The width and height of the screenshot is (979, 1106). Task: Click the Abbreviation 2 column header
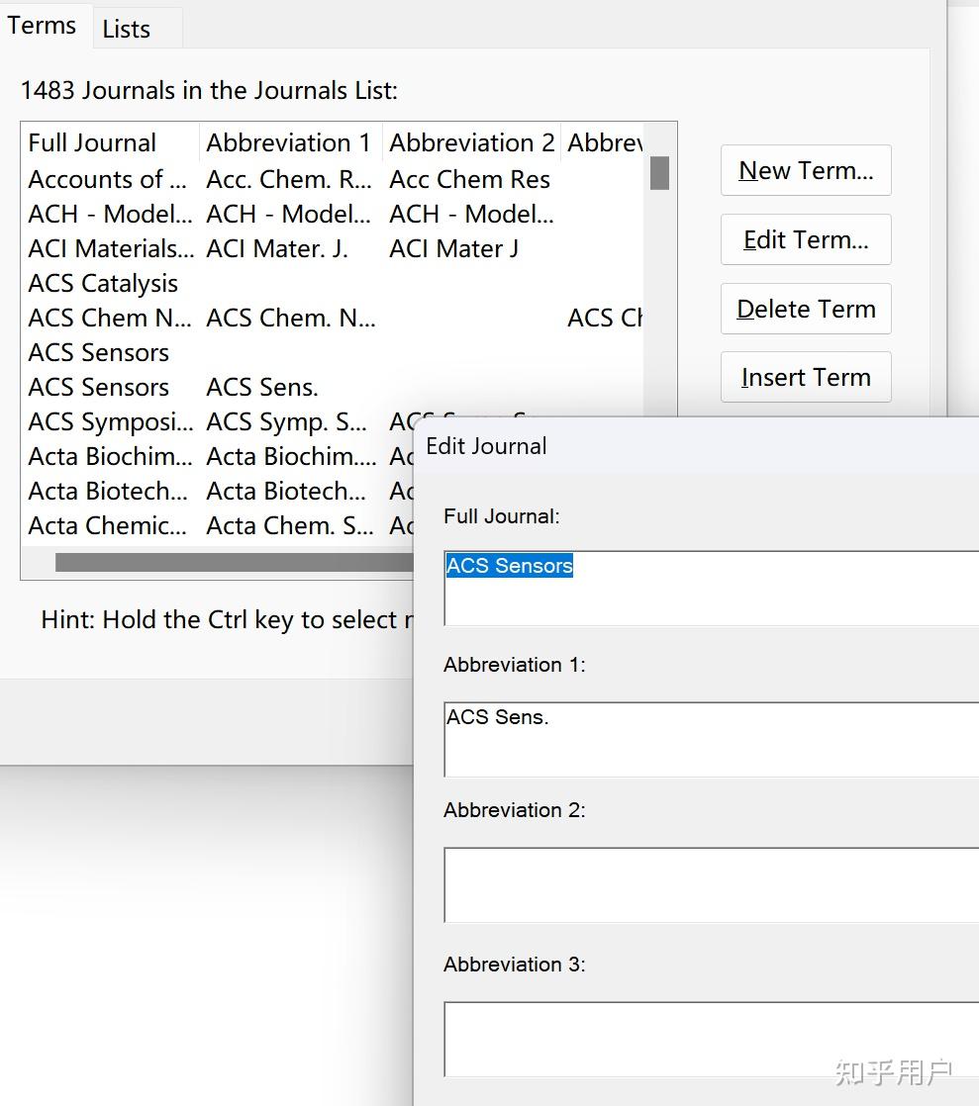[471, 142]
